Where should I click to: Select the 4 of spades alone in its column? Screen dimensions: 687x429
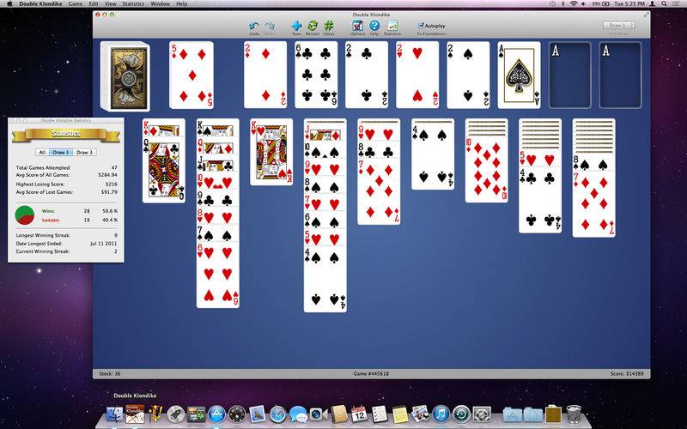pos(433,157)
